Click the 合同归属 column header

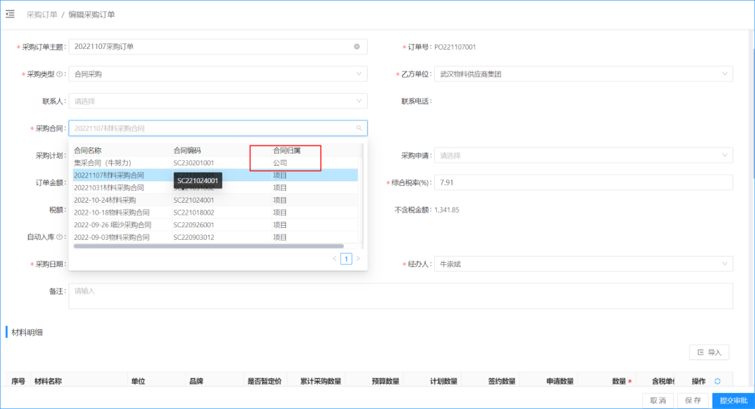click(287, 150)
